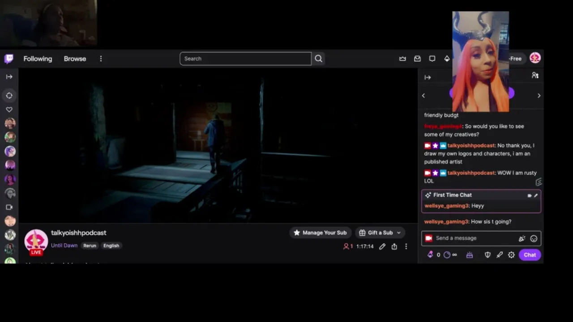Open the celebration party popper icon
Screen dimensions: 573x322
click(x=522, y=238)
